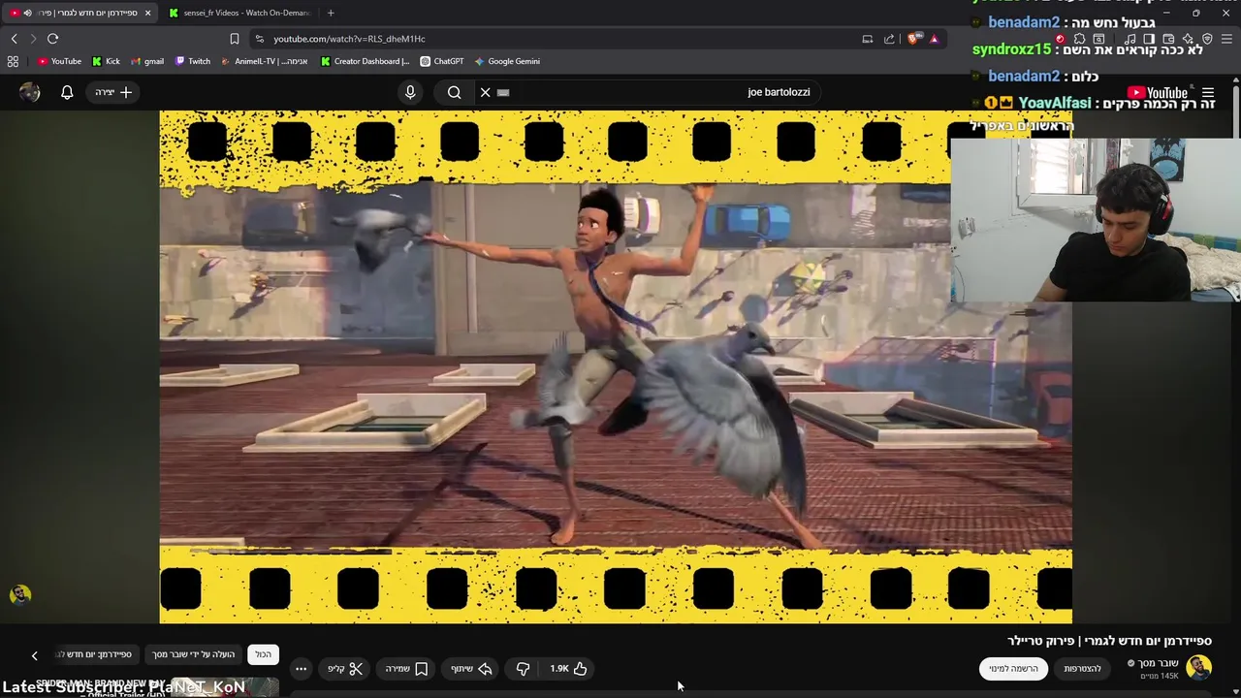
Task: Start voice search with microphone icon
Action: [x=410, y=92]
